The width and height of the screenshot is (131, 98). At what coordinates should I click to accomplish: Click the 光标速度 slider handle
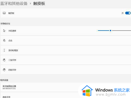[x=111, y=31]
